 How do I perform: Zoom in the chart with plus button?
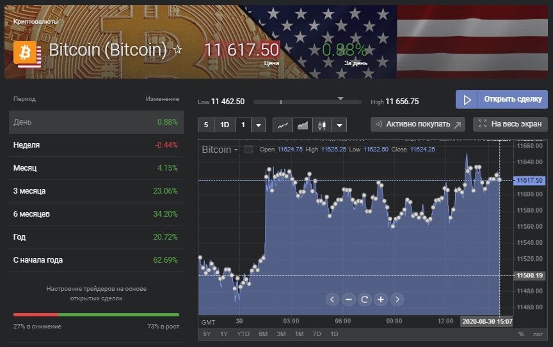380,299
